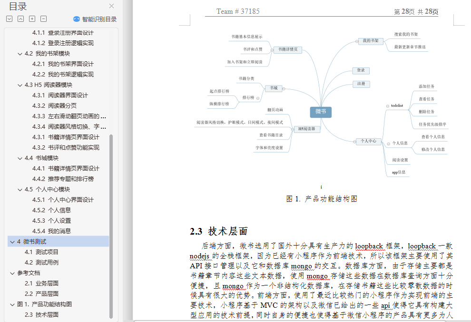
Task: Jump to 4.2.2 我的书架逻辑实现
Action: [63, 75]
